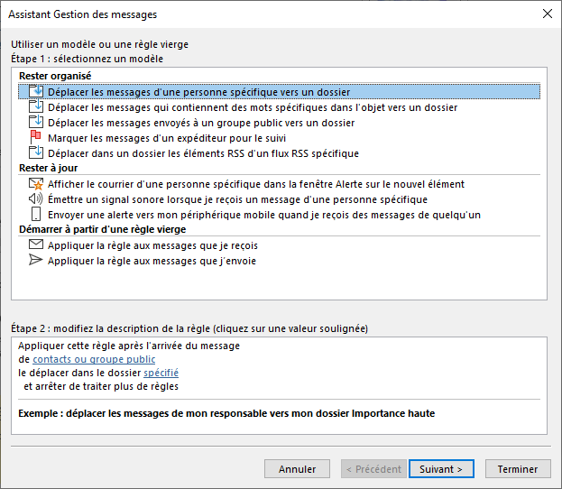Click the envelope-star Alerte icon
Screen dimensions: 562x489
pos(36,184)
